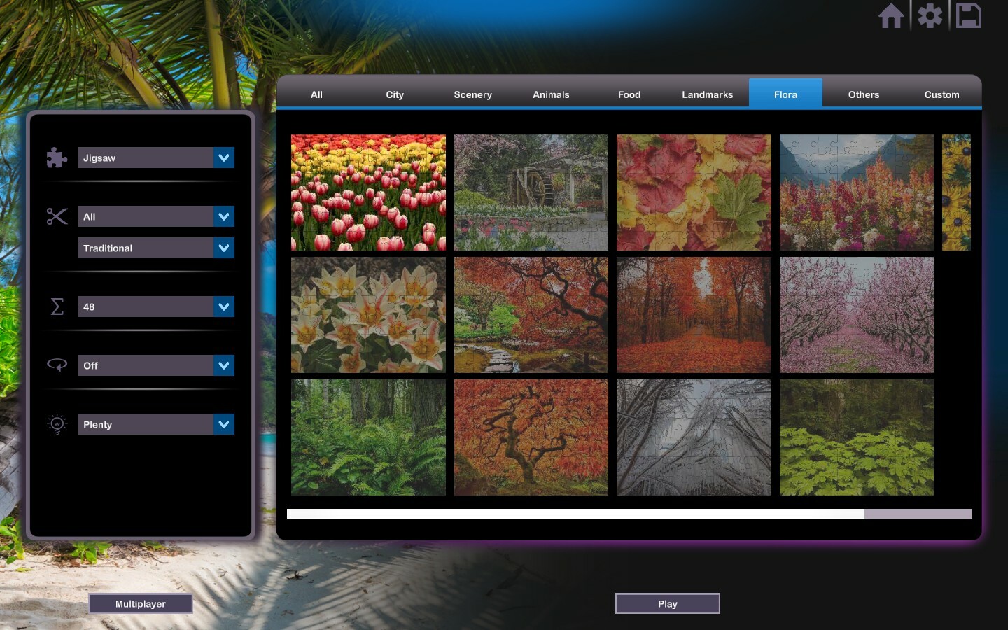
Task: Switch to the Food tab
Action: click(x=629, y=94)
